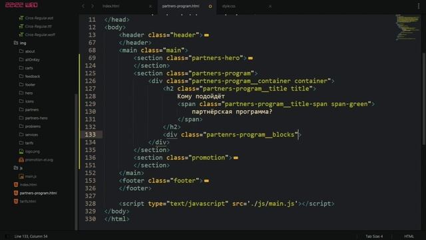Collapse the img folder in sidebar
426x240 pixels.
[23, 43]
